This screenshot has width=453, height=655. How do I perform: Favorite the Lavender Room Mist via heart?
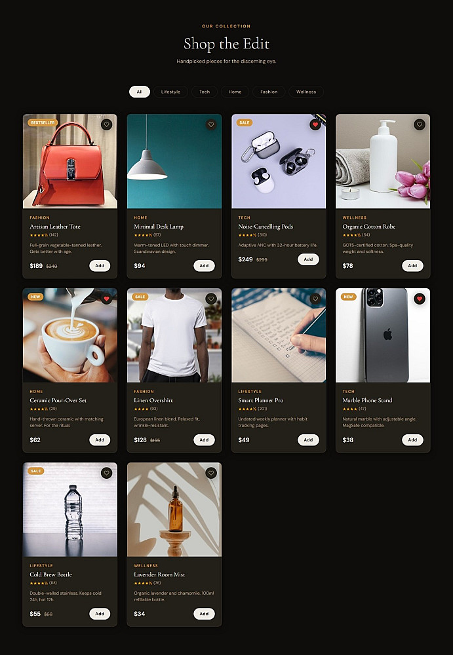pos(211,473)
